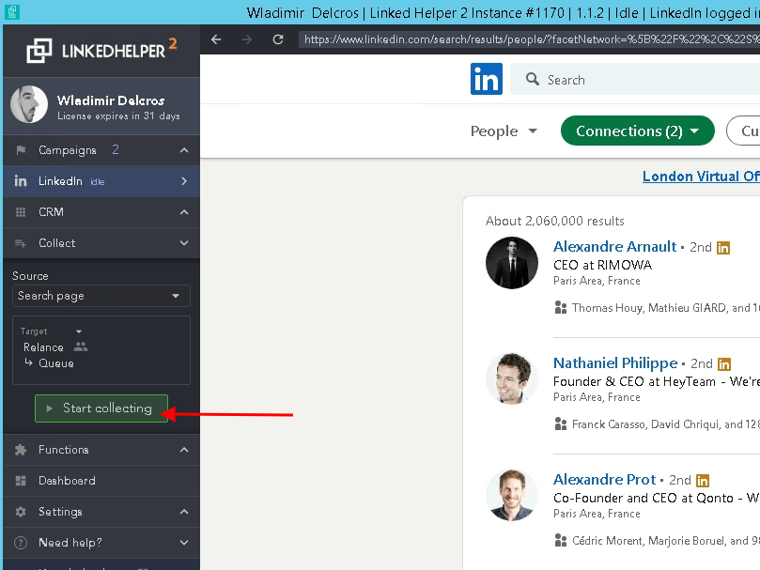Collapse the Campaigns section chevron
Screen dimensions: 760x570
[184, 150]
